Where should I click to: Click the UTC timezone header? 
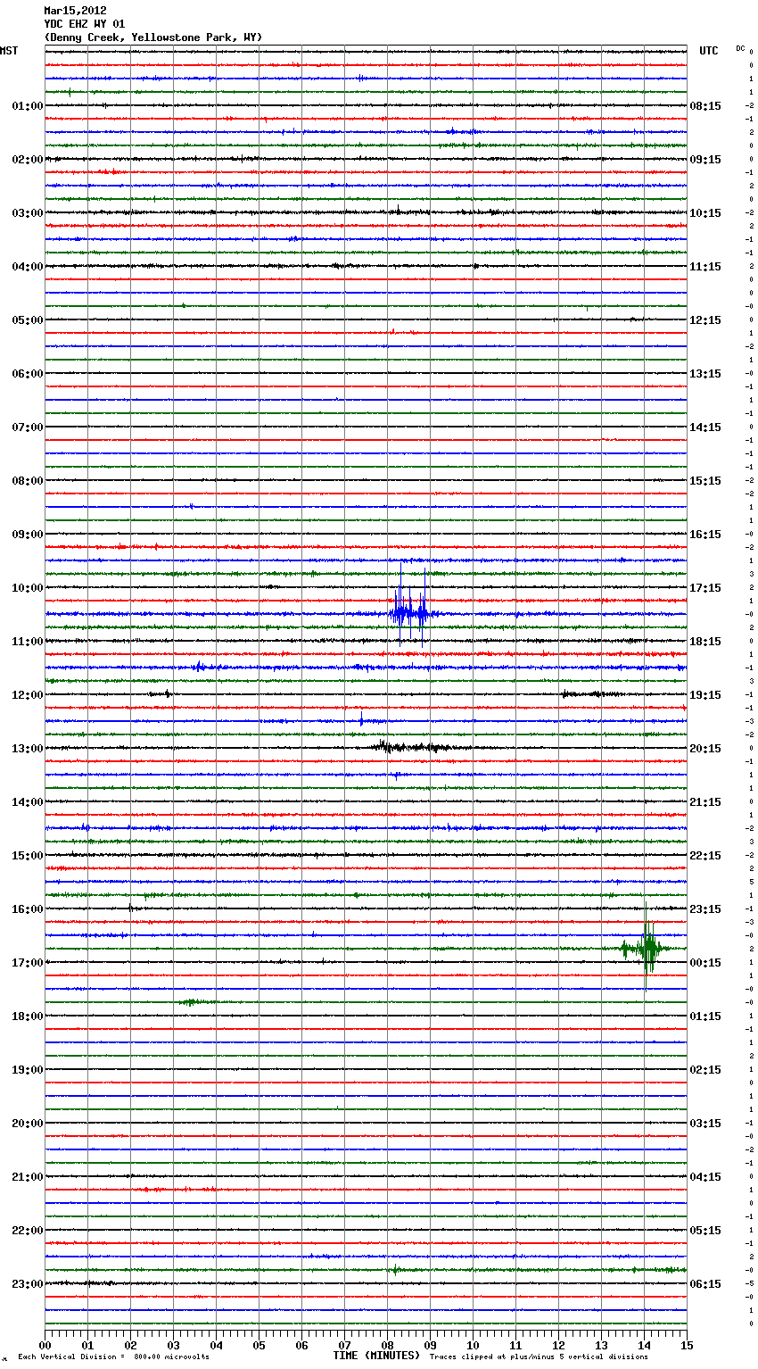(x=709, y=51)
